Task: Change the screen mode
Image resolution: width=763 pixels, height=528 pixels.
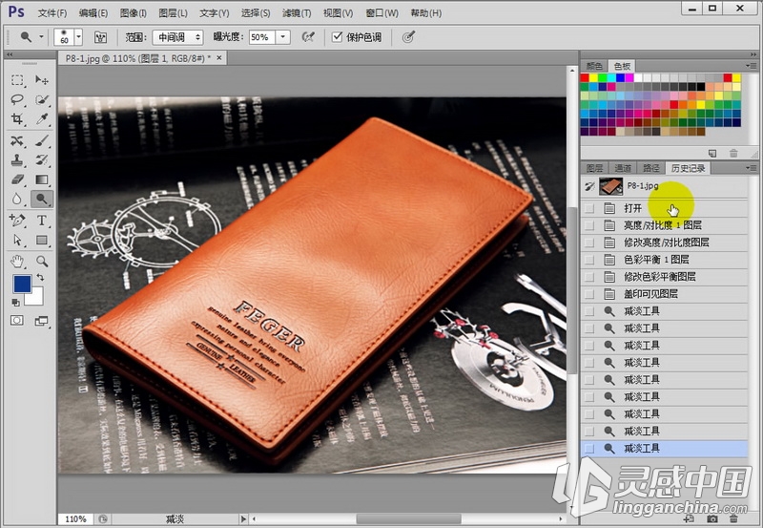Action: (41, 321)
